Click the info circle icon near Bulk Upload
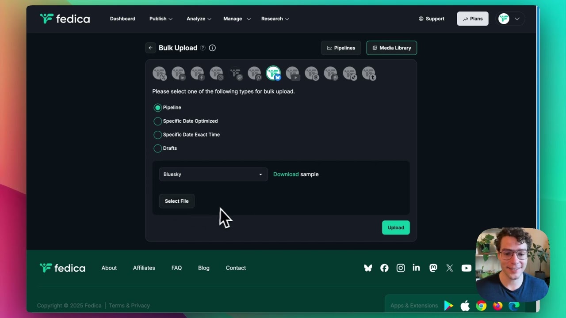566x318 pixels. pos(212,48)
